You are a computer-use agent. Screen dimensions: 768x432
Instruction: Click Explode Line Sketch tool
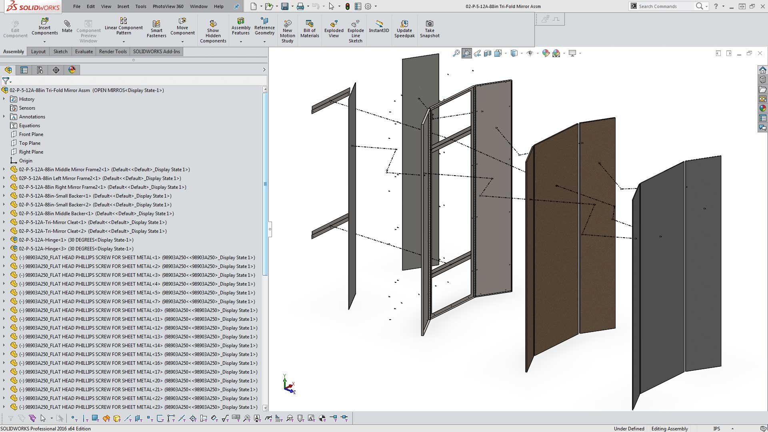(x=356, y=31)
